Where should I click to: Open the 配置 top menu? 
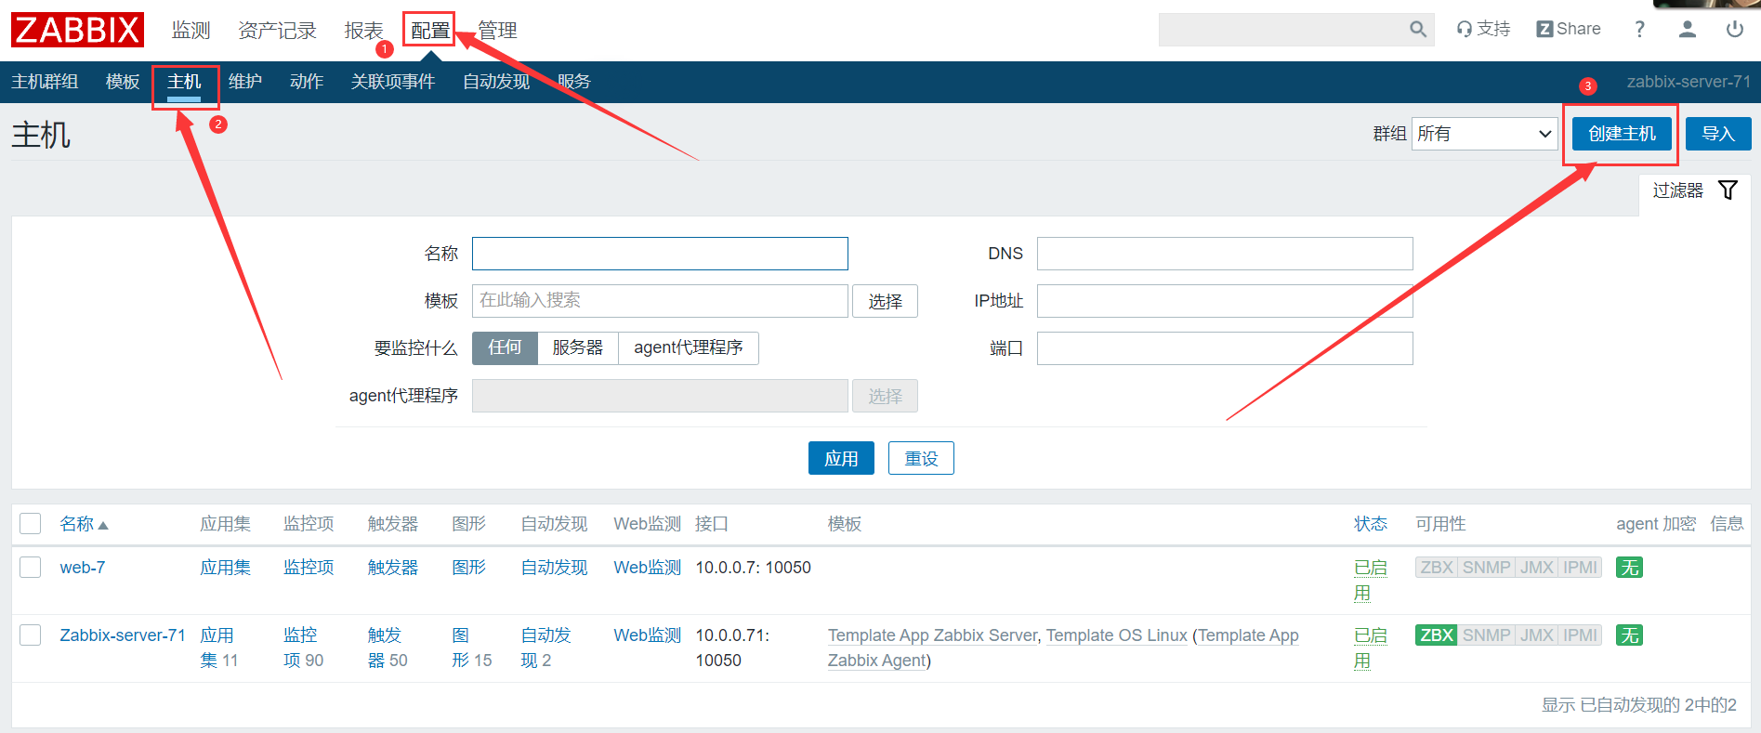click(430, 31)
